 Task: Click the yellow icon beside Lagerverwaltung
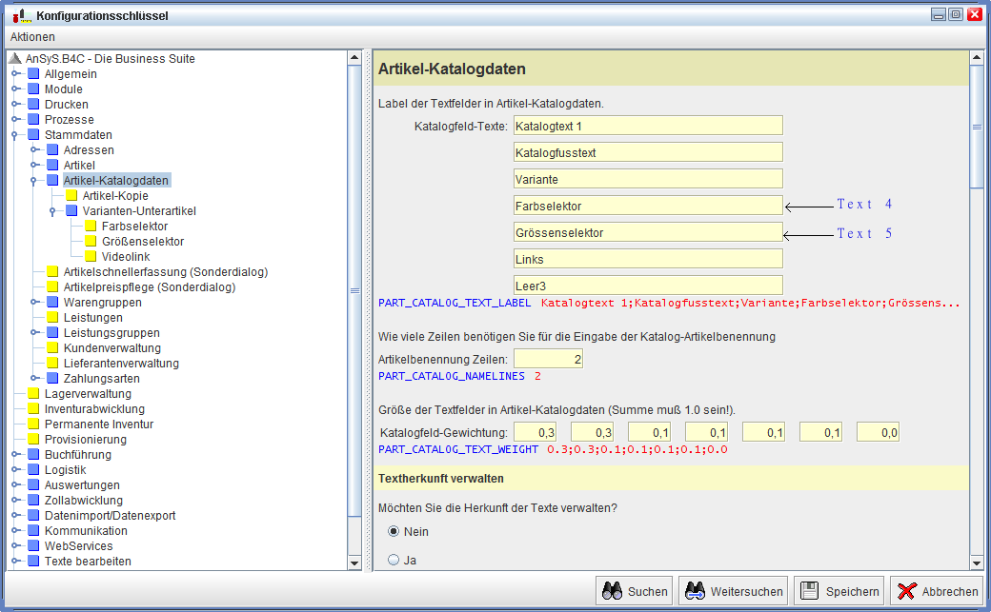[33, 394]
